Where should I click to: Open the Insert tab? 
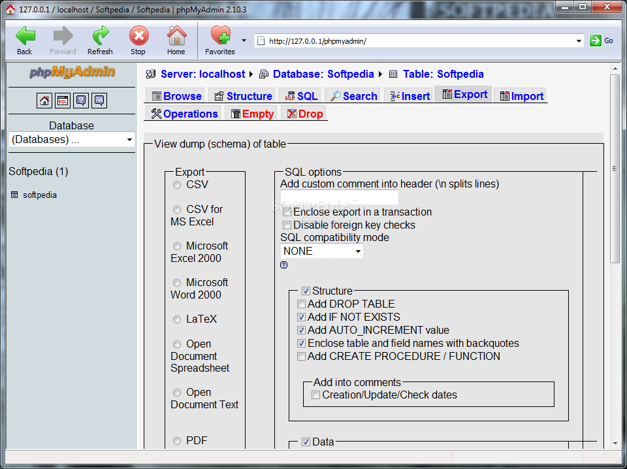(x=409, y=96)
